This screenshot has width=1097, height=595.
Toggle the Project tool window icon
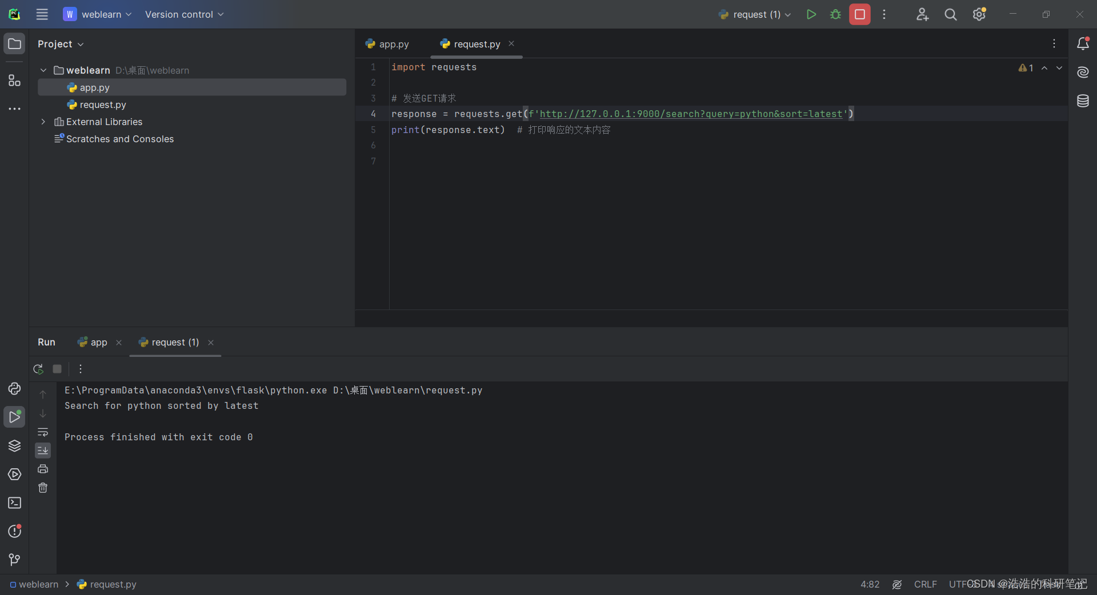(14, 44)
